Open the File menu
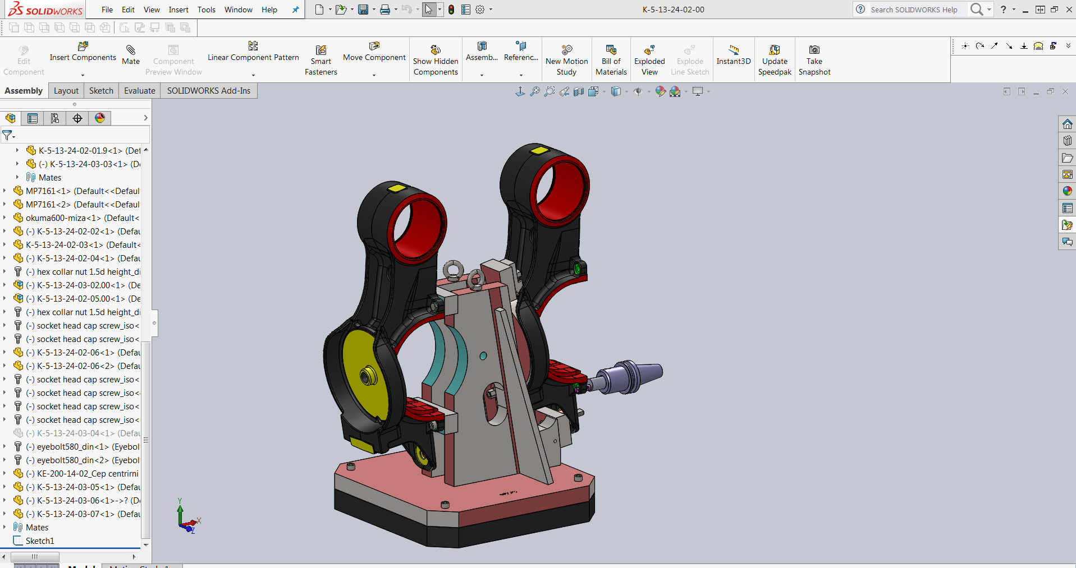 coord(107,10)
